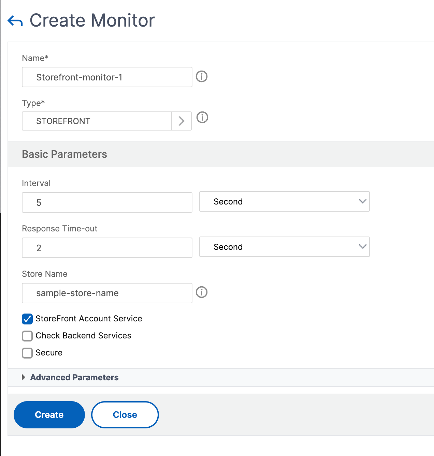
Task: Focus the Interval value field
Action: click(107, 202)
